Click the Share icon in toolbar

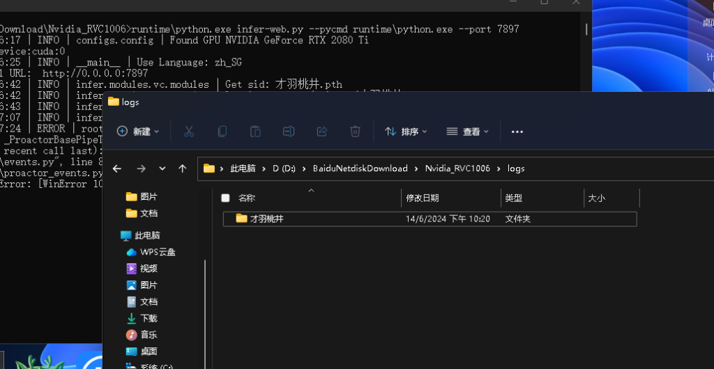pos(322,132)
